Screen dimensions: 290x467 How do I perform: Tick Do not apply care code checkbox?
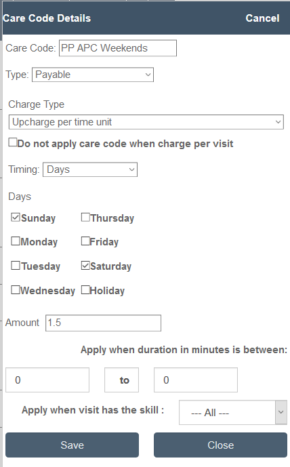12,142
